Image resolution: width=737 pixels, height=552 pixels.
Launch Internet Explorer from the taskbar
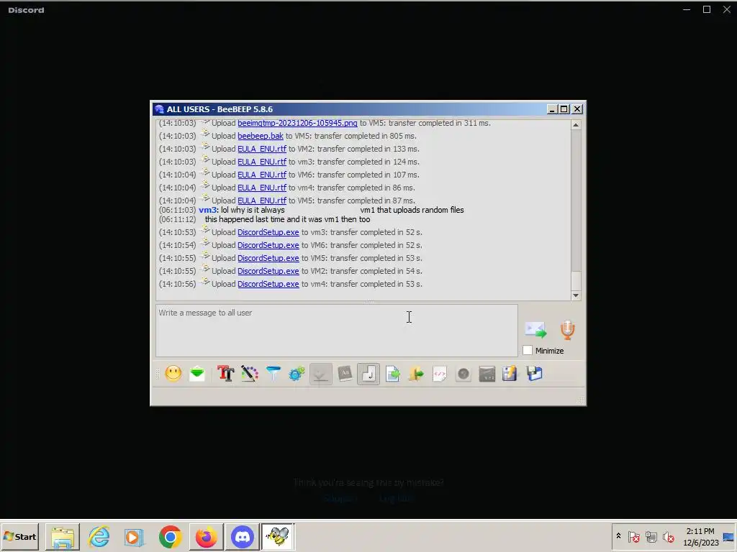99,536
